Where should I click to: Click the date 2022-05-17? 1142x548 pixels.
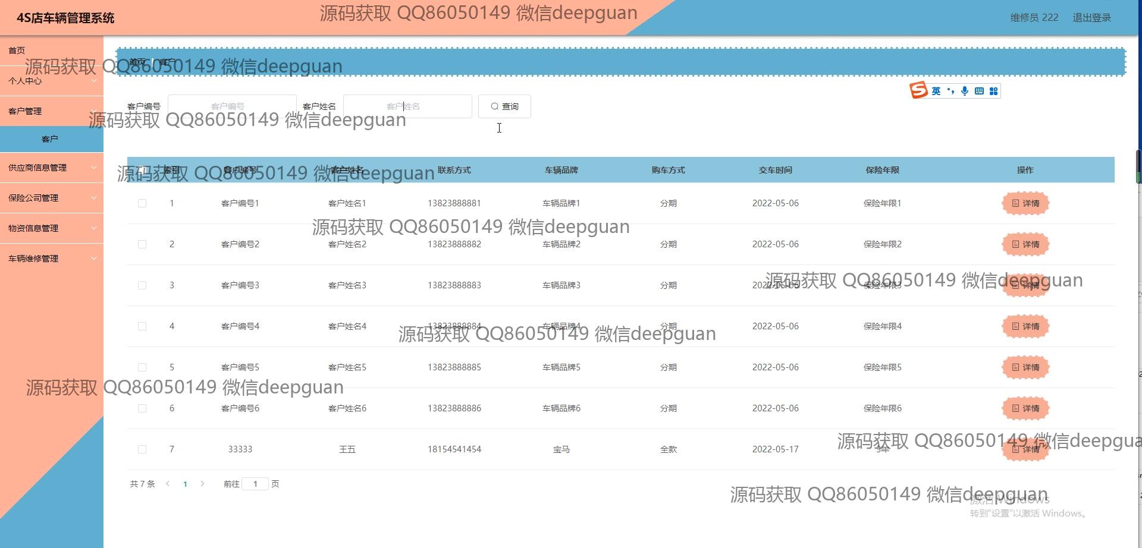pyautogui.click(x=776, y=449)
